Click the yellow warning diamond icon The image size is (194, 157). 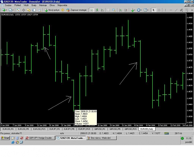point(63,10)
